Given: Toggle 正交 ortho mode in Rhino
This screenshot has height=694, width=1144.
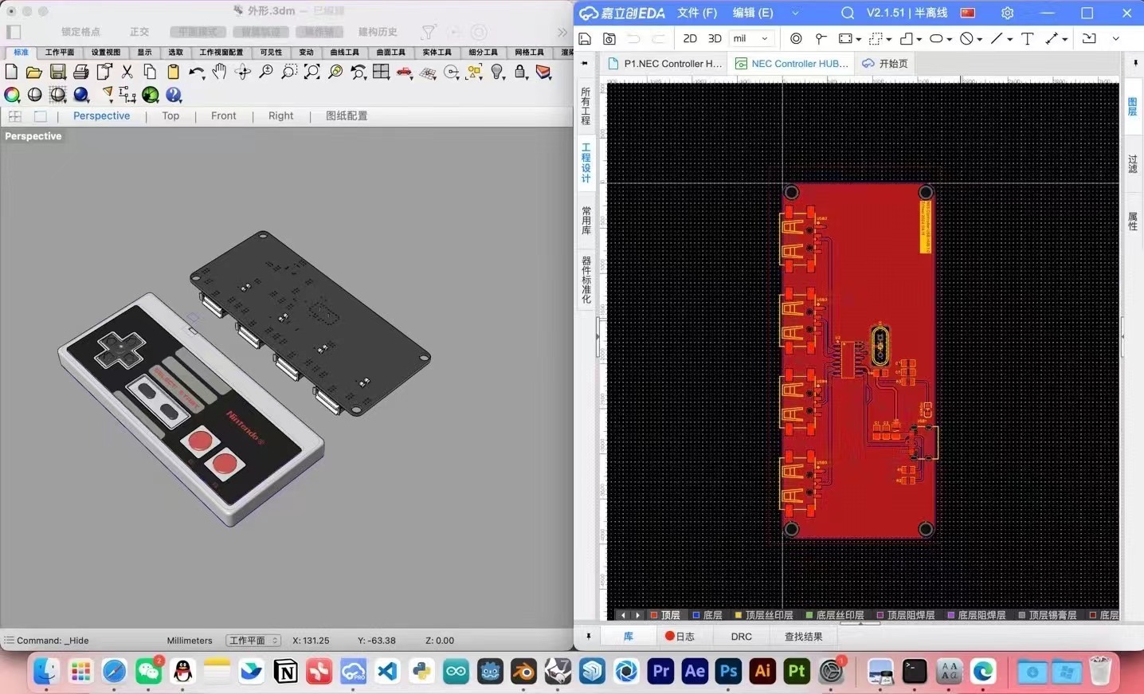Looking at the screenshot, I should pos(139,32).
